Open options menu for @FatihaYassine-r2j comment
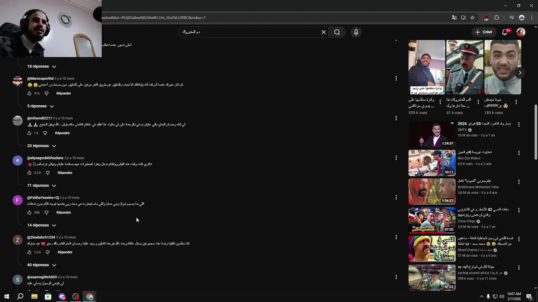 pos(396,198)
